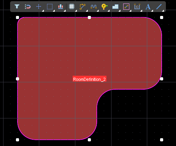Select the Move objects crosshair tool
Viewport: 176px width, 146px height.
pos(38,7)
